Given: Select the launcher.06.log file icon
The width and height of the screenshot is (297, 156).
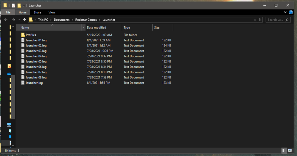Looking at the screenshot, I should pyautogui.click(x=23, y=67).
